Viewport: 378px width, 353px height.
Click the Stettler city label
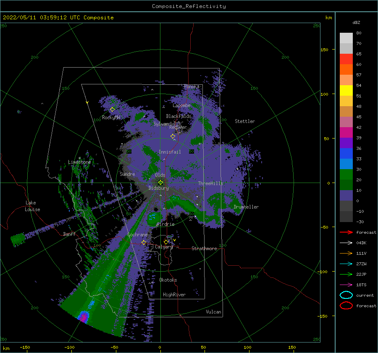[x=245, y=121]
